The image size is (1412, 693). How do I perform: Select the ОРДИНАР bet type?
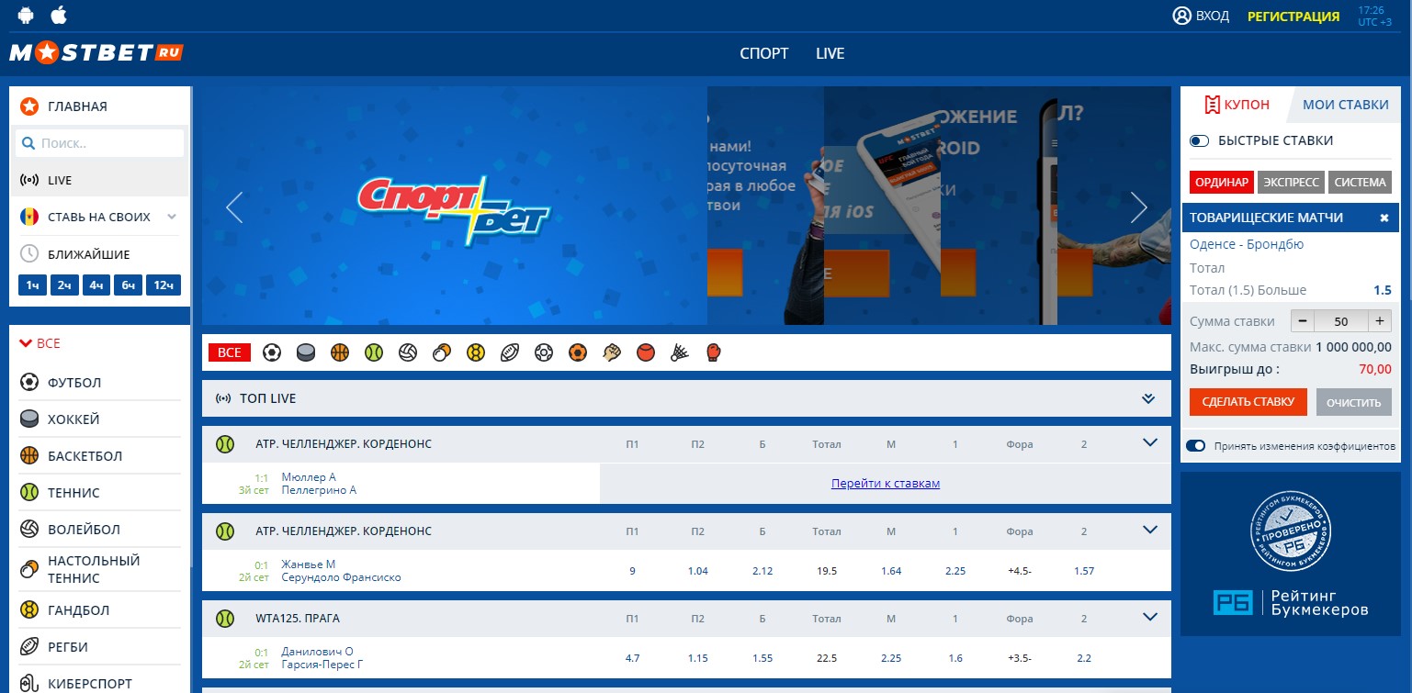(x=1222, y=182)
